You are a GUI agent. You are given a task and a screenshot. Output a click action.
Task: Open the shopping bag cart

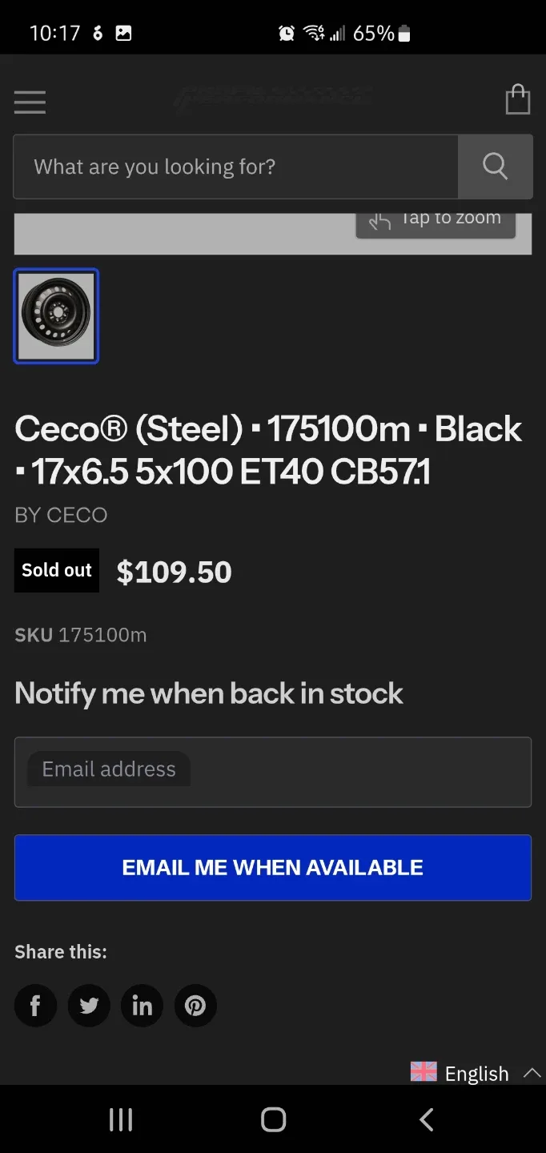pyautogui.click(x=517, y=99)
